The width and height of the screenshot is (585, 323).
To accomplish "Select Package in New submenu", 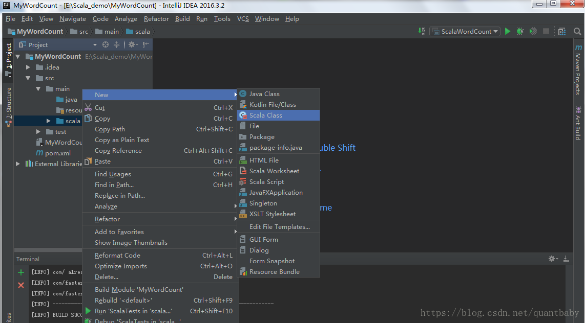I will tap(278, 137).
